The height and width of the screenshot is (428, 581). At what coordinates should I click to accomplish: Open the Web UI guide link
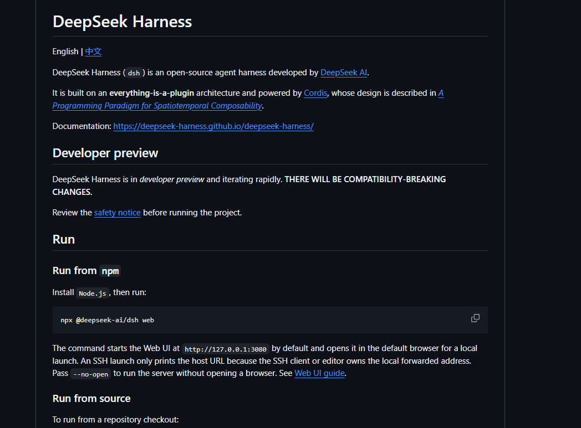[319, 373]
